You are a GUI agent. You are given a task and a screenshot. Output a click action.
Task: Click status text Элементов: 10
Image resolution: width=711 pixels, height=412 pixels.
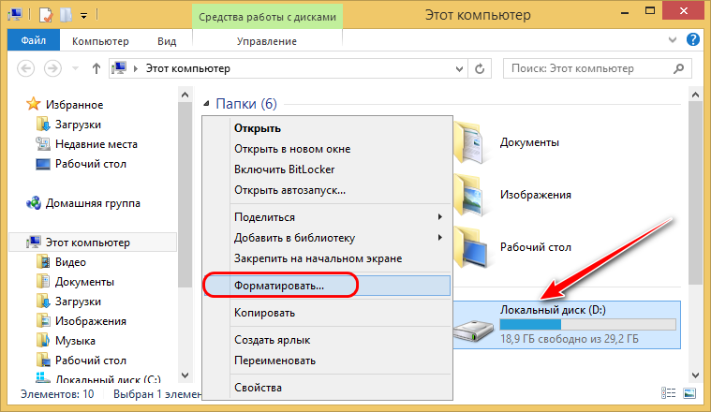pyautogui.click(x=57, y=394)
